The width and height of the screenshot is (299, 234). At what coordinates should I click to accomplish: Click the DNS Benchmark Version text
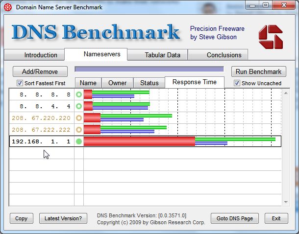point(142,215)
